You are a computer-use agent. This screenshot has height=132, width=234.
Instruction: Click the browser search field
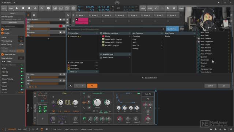pos(115,29)
